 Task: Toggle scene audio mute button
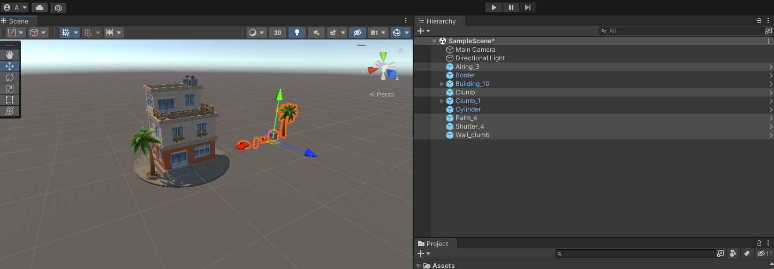(316, 33)
